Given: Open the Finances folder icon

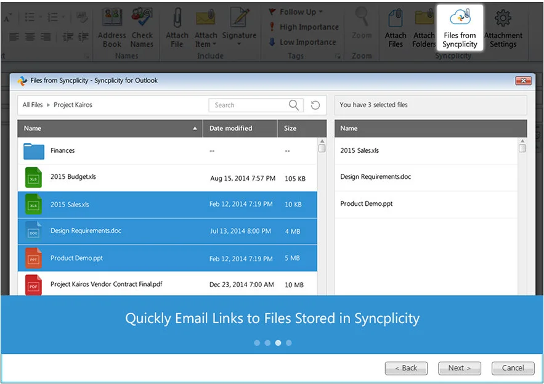Looking at the screenshot, I should 34,151.
